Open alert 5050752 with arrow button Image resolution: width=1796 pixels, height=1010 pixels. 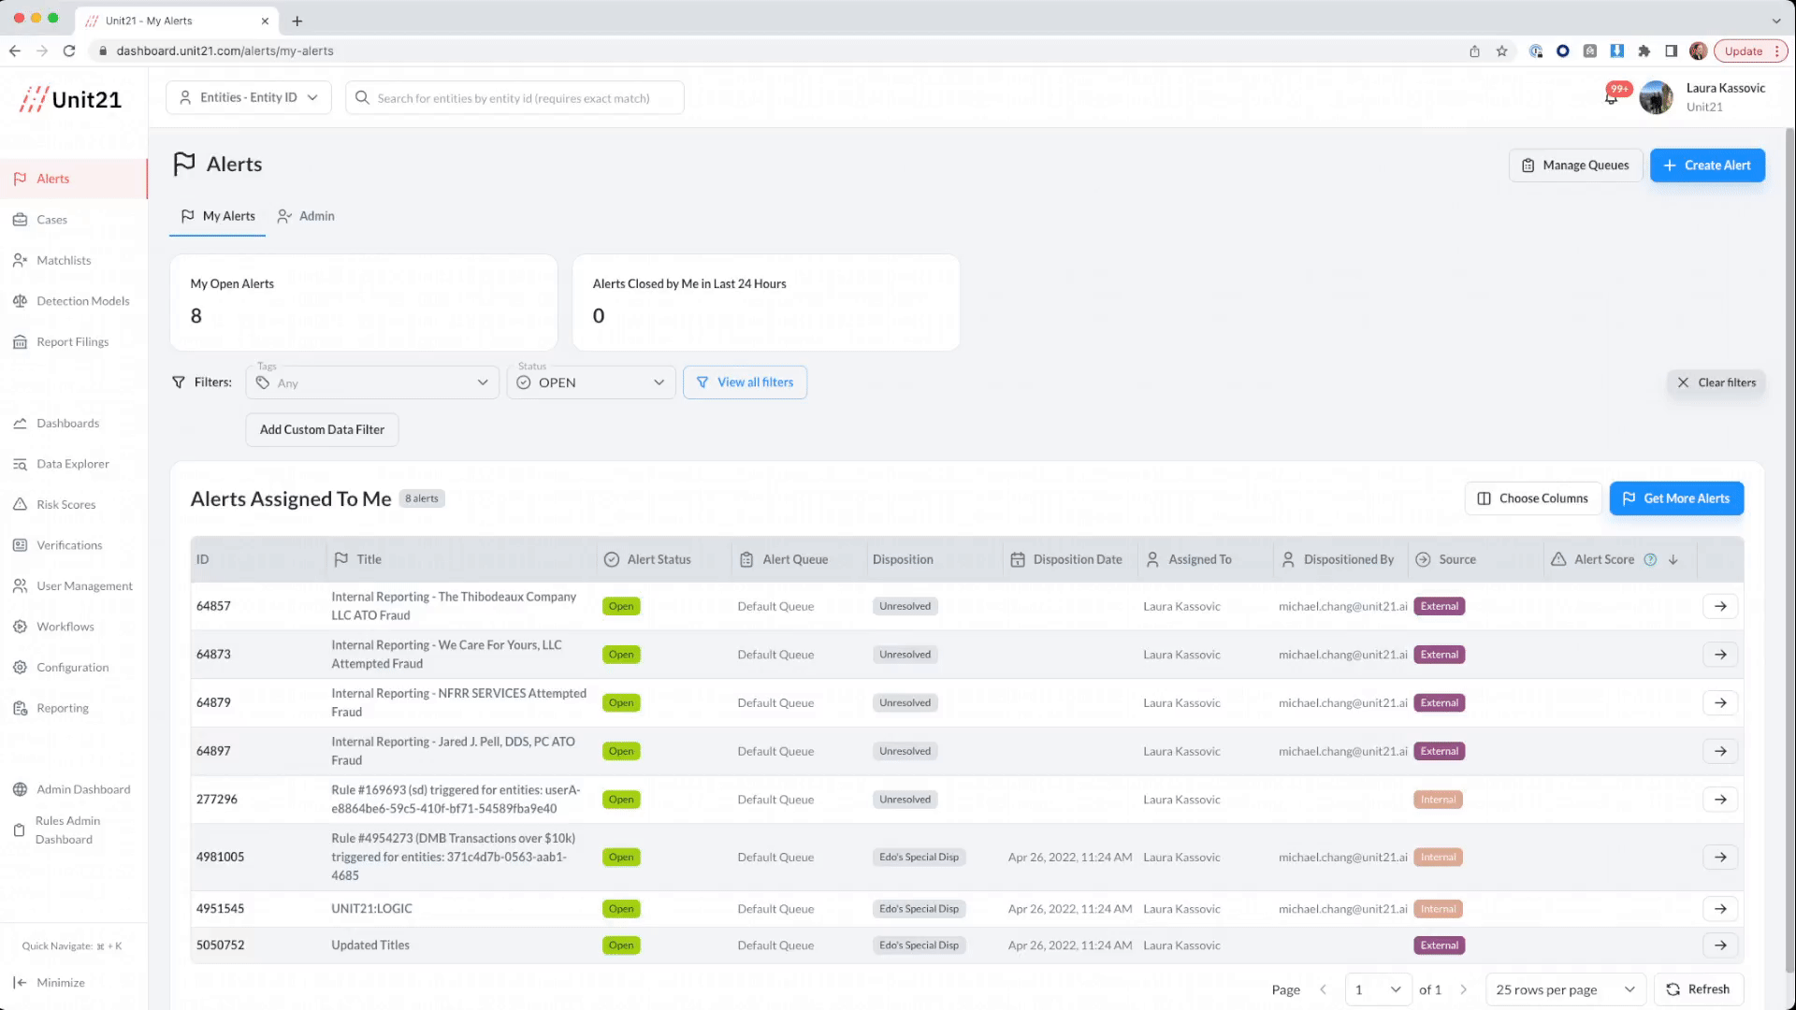point(1720,945)
